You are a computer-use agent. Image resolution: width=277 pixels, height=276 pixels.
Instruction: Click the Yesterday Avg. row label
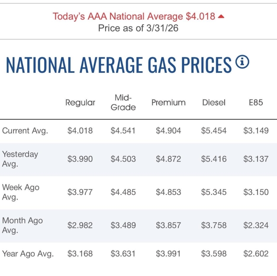click(20, 159)
